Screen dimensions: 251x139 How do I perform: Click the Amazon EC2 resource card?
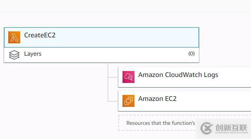[x=185, y=101]
